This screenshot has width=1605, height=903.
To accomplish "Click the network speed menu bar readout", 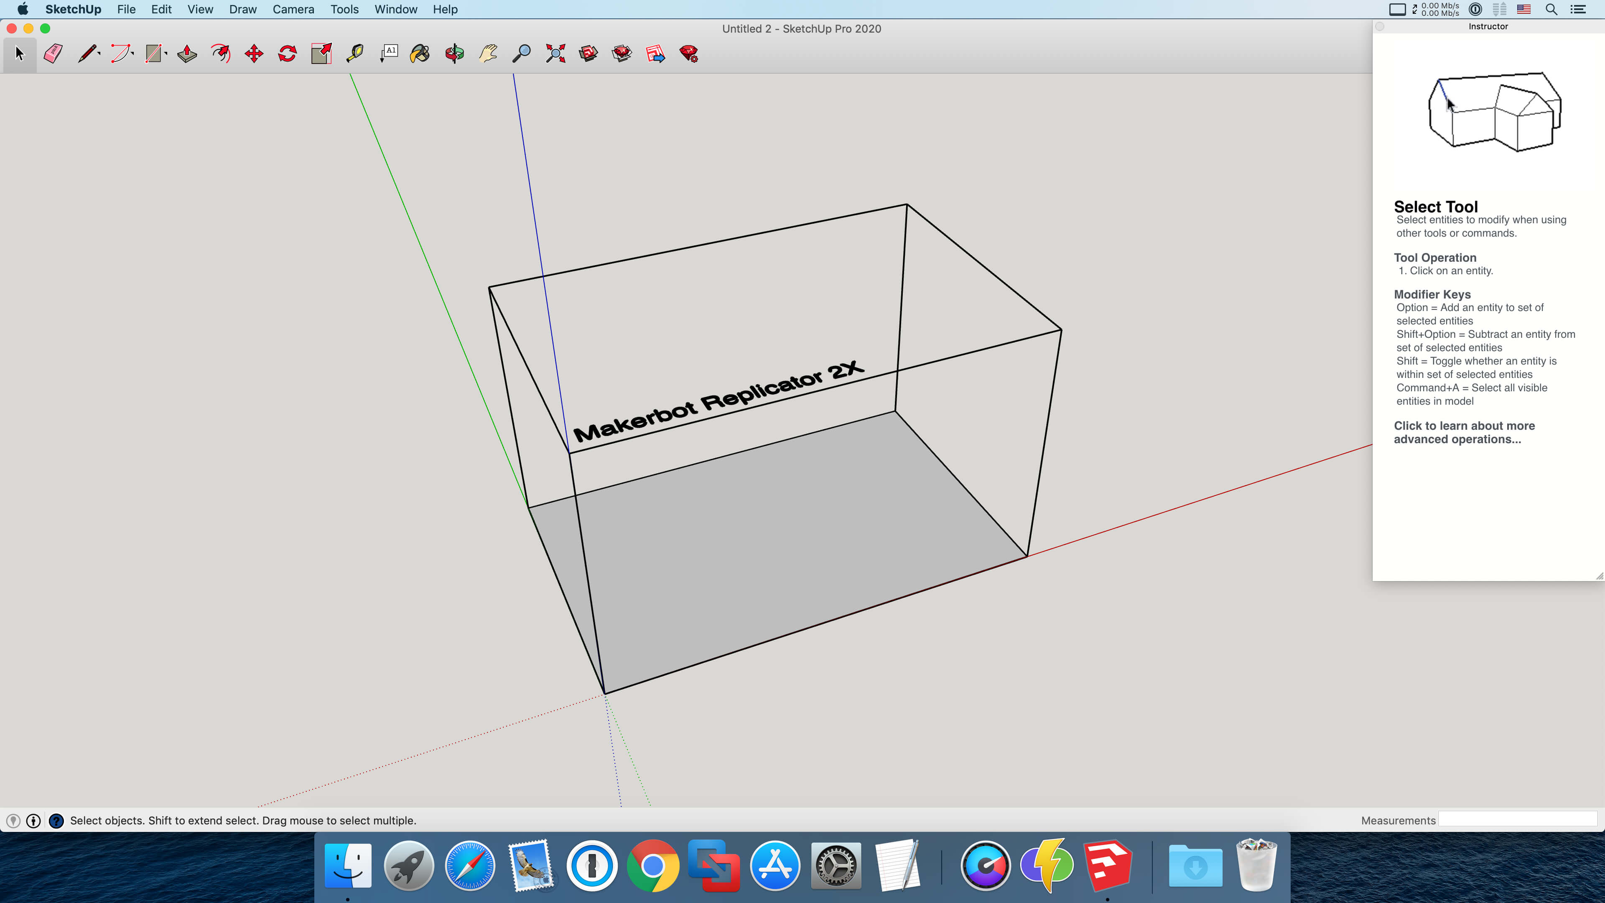I will (x=1436, y=9).
